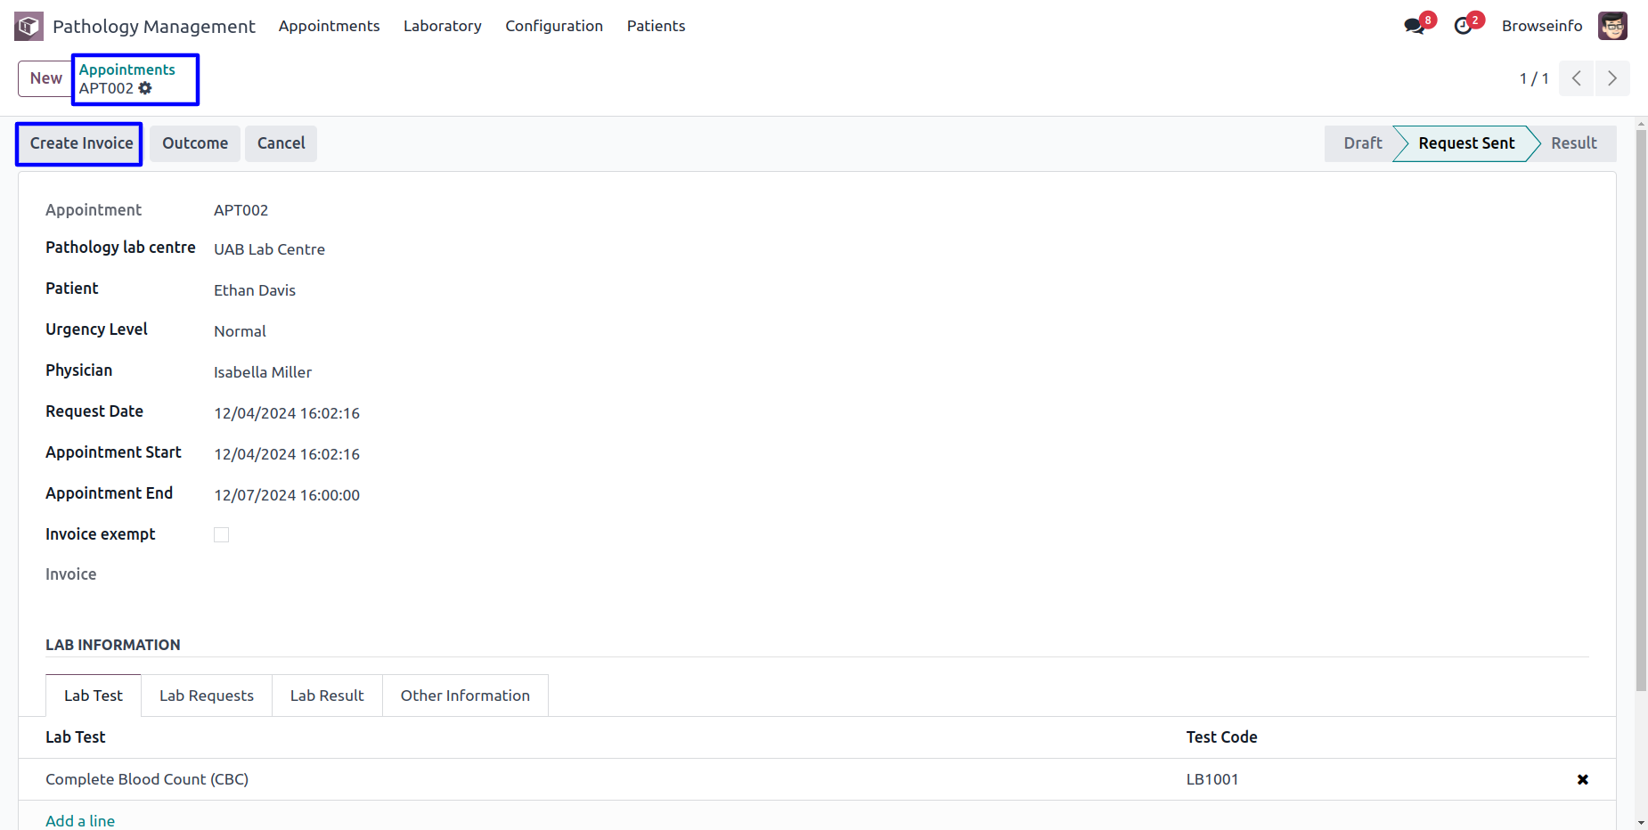Delete the Complete Blood Count line
The image size is (1648, 830).
click(1583, 779)
